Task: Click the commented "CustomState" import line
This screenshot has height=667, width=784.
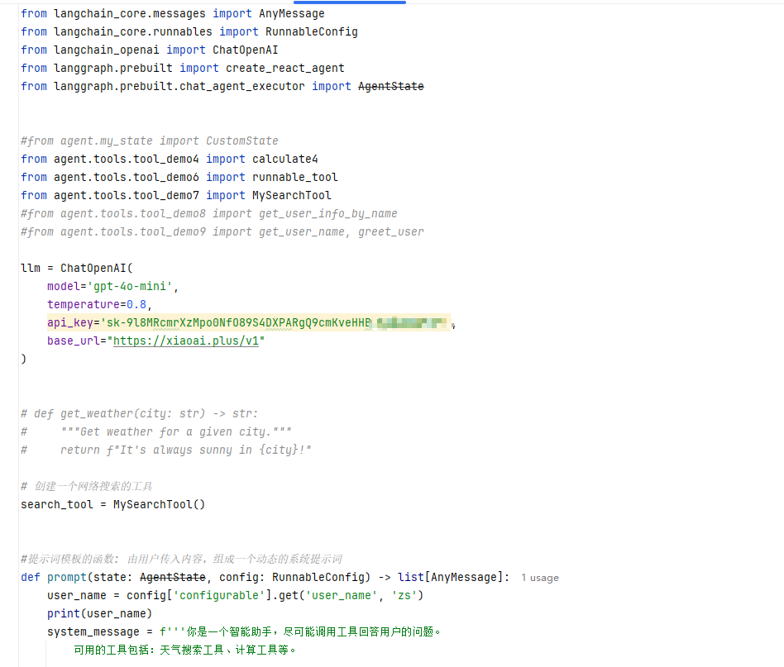Action: (x=150, y=141)
